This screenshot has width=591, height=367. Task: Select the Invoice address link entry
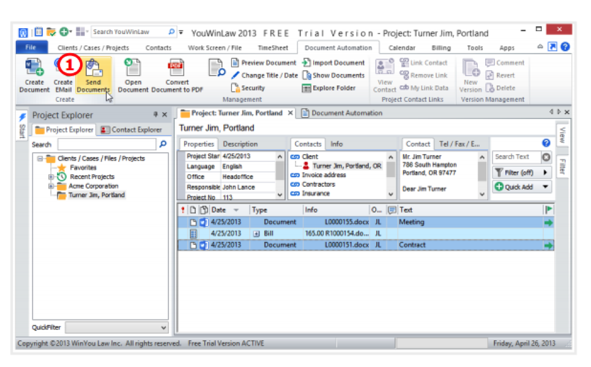click(324, 175)
